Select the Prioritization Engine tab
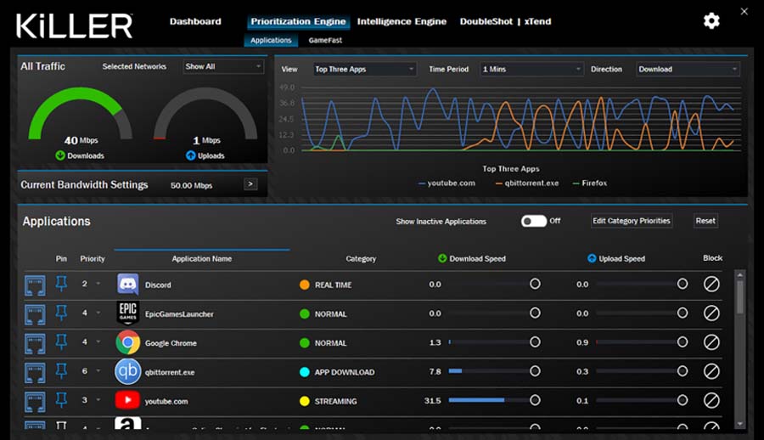 click(298, 21)
